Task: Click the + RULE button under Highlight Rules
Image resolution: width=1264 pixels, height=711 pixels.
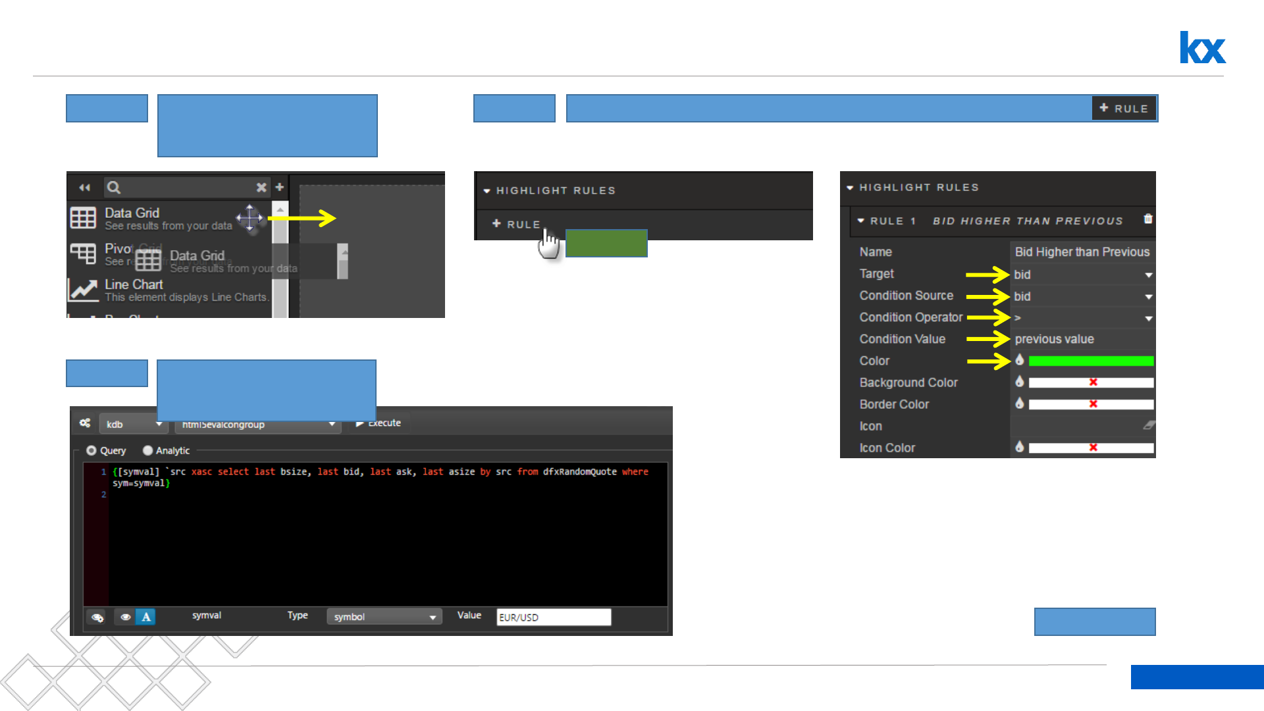Action: 517,224
